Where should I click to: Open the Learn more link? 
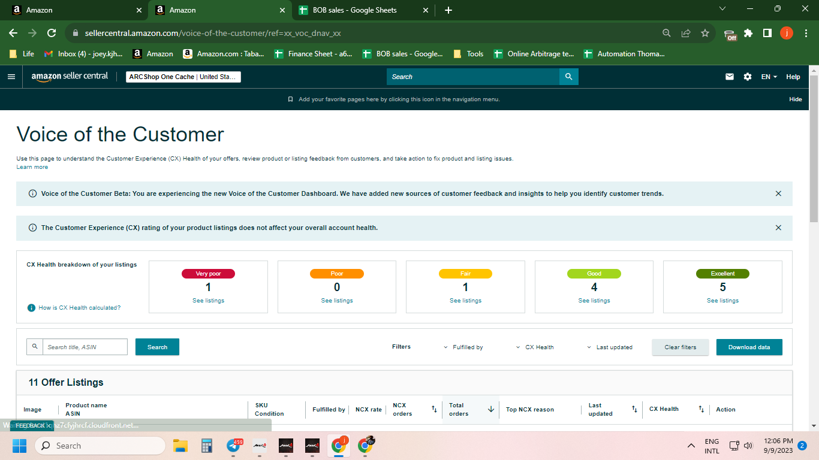pyautogui.click(x=32, y=167)
